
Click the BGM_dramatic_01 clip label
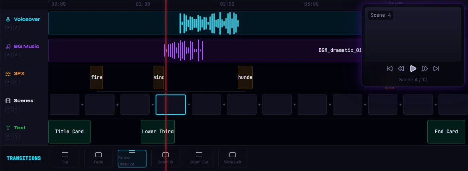pyautogui.click(x=340, y=50)
